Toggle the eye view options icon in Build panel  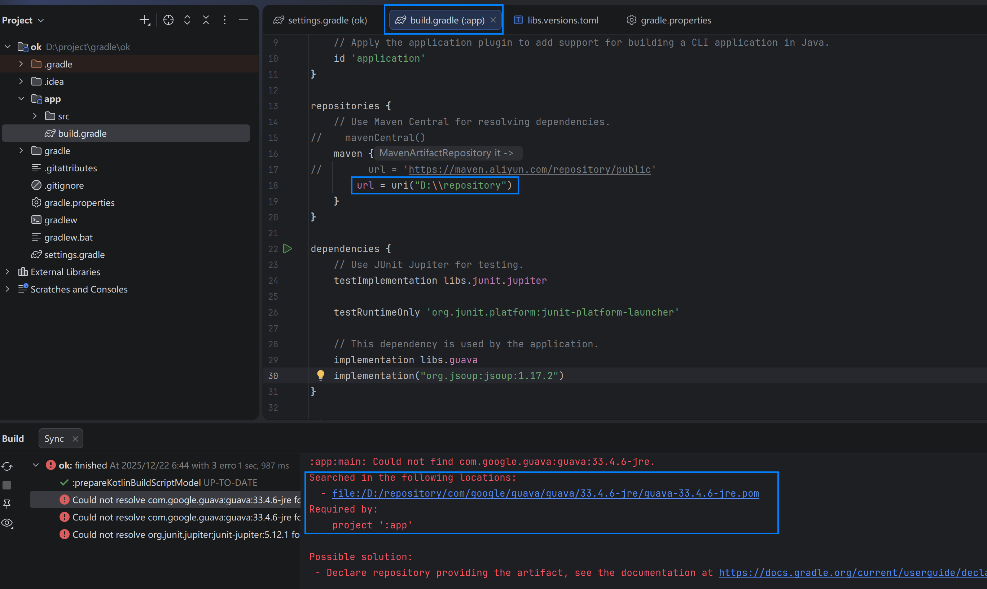pos(7,523)
